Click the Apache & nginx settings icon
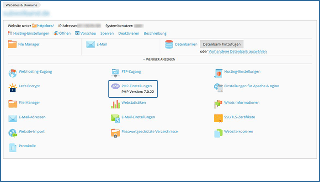 tap(218, 88)
